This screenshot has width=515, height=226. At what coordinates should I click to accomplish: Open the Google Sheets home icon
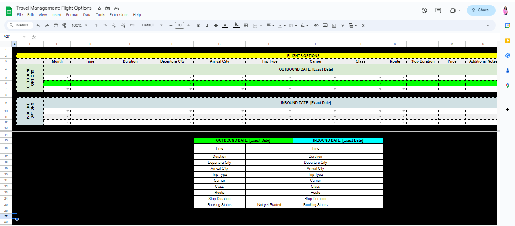click(x=9, y=11)
